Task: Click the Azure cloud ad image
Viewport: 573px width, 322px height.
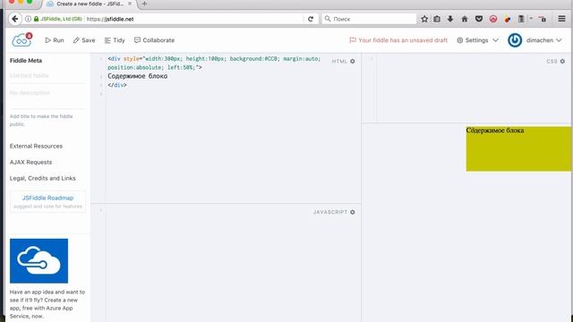Action: coord(38,260)
